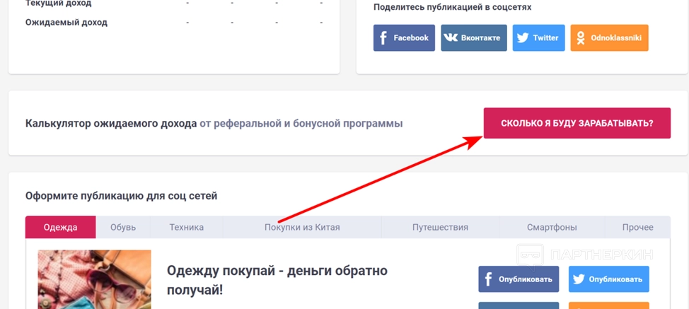Screen dimensions: 689x309
Task: Share the publication on Facebook
Action: (404, 37)
